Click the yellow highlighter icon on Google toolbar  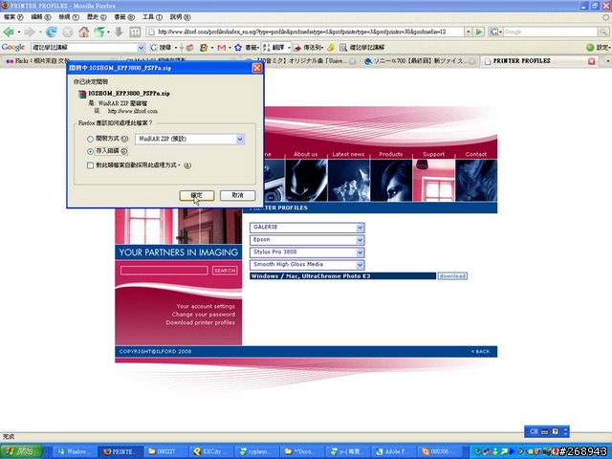tap(331, 48)
